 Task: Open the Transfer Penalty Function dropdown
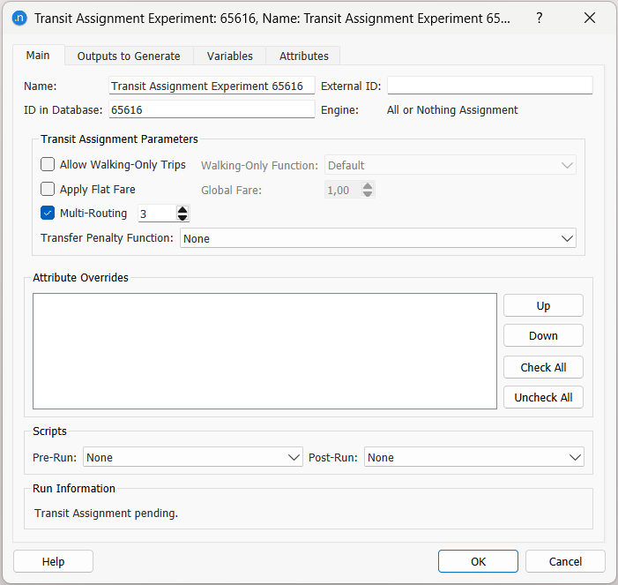pos(377,238)
